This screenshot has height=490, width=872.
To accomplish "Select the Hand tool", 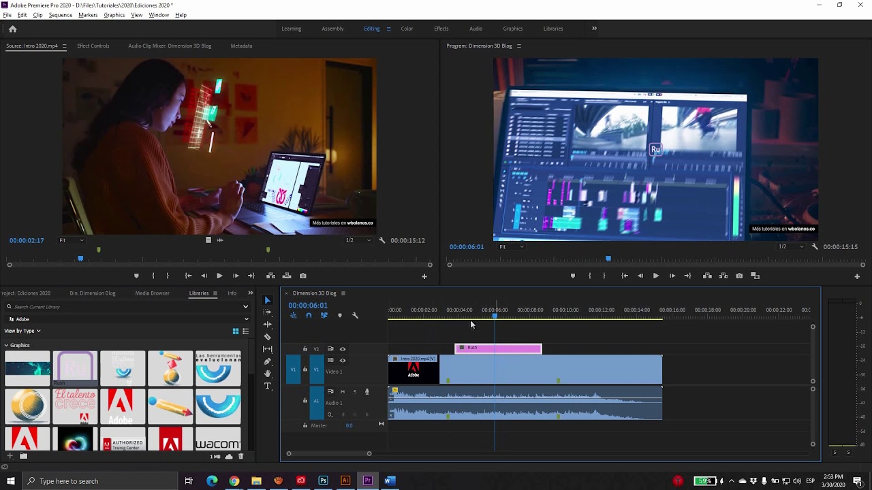I will tap(267, 374).
